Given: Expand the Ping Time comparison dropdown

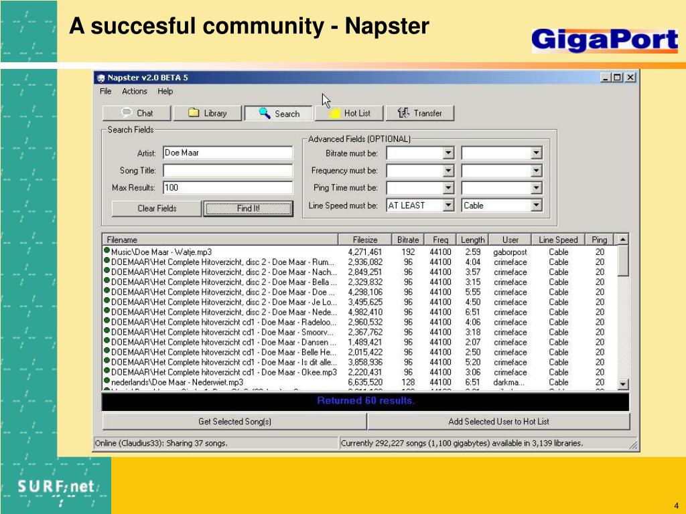Looking at the screenshot, I should (x=448, y=188).
